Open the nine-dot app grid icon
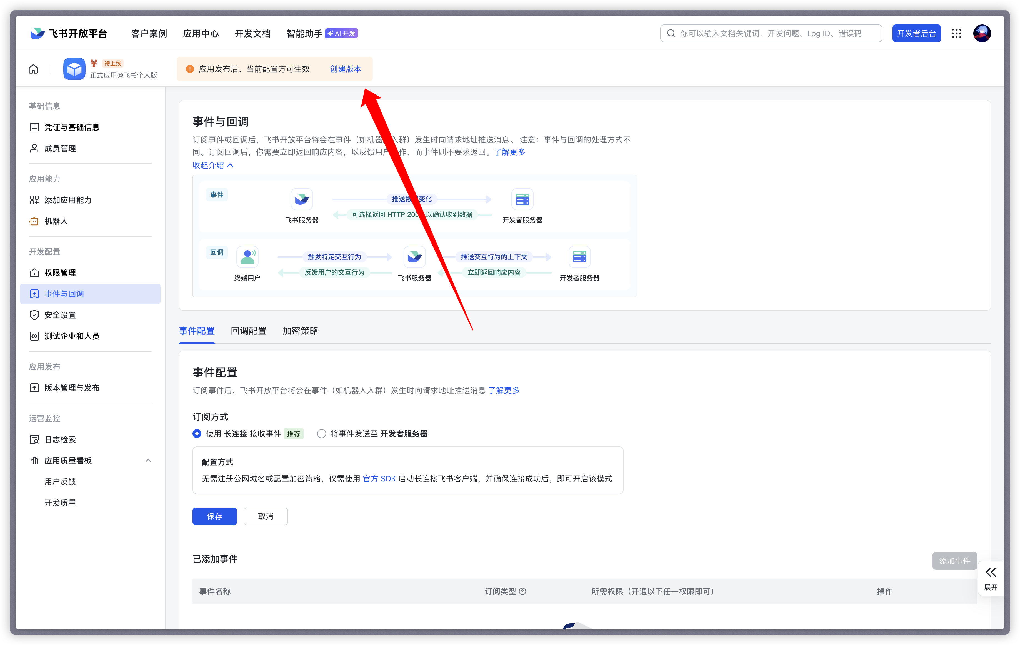 click(956, 33)
